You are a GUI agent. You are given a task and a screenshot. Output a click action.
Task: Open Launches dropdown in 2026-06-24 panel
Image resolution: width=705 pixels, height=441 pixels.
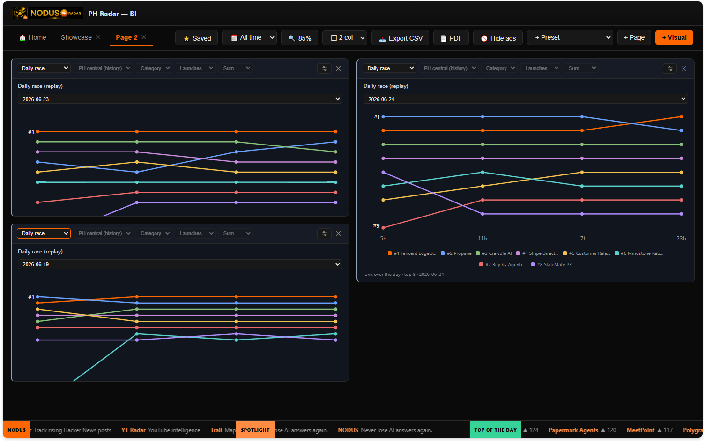point(542,68)
